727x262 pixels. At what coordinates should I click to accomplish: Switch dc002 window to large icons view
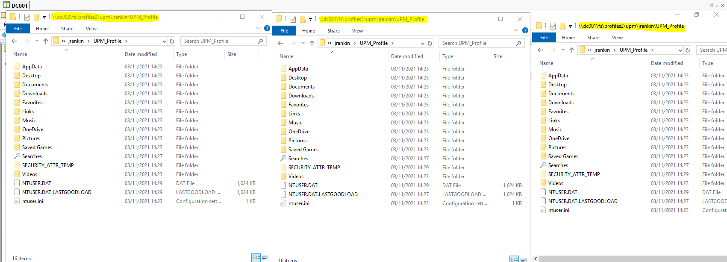[265, 258]
